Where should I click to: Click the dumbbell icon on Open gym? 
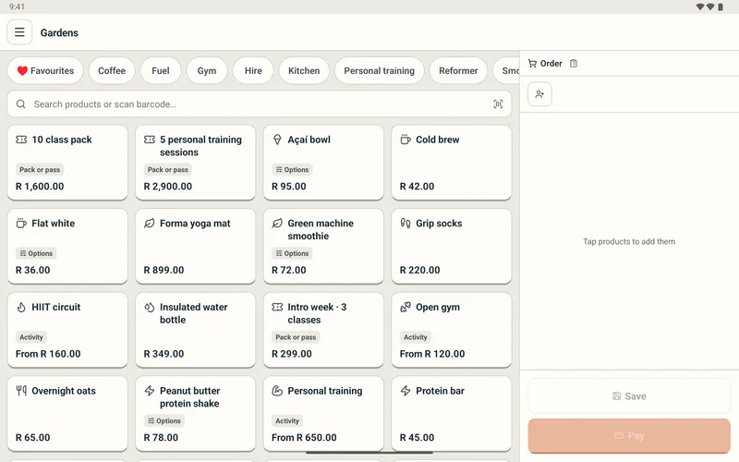tap(406, 307)
